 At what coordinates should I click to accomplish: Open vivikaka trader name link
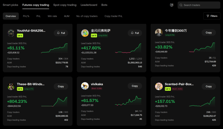97,84
